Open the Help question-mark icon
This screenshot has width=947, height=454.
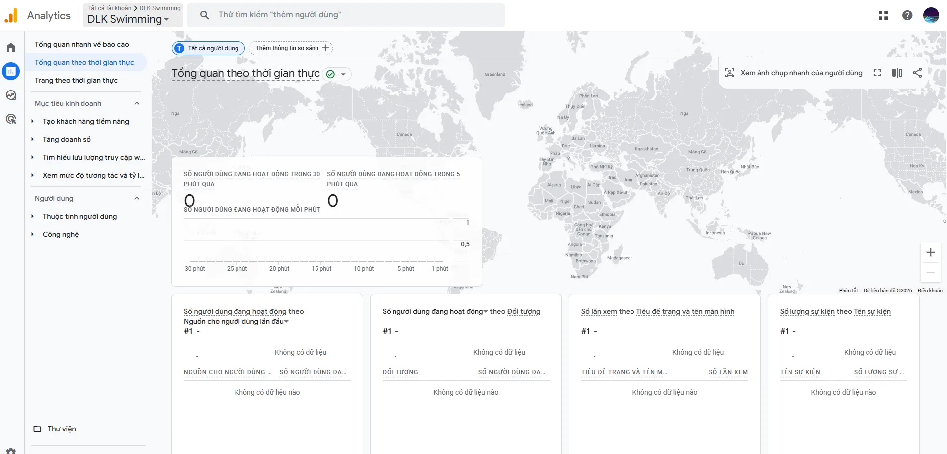(907, 15)
